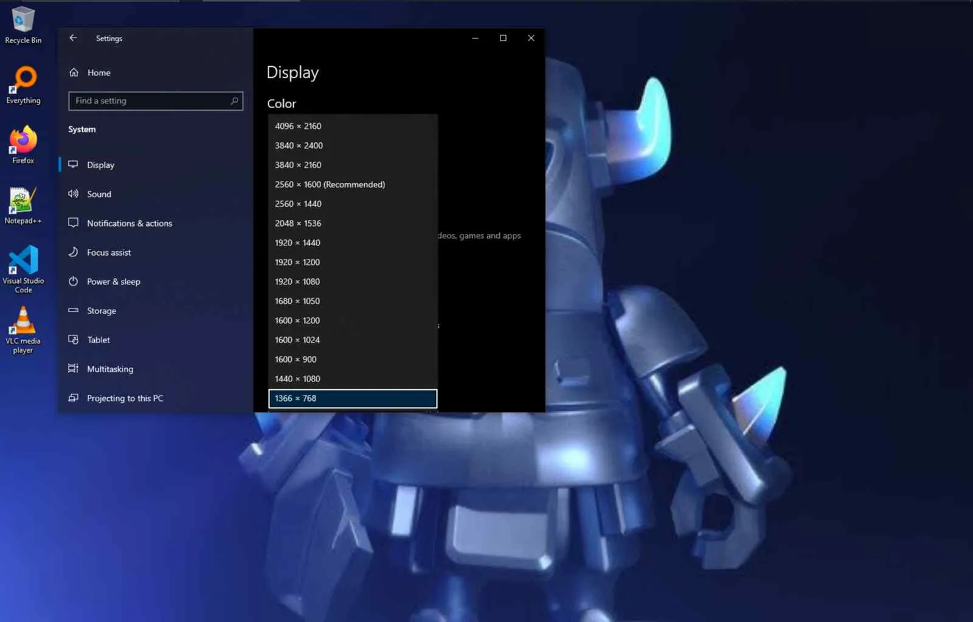Open VLC media player desktop shortcut
The height and width of the screenshot is (622, 973).
(23, 330)
